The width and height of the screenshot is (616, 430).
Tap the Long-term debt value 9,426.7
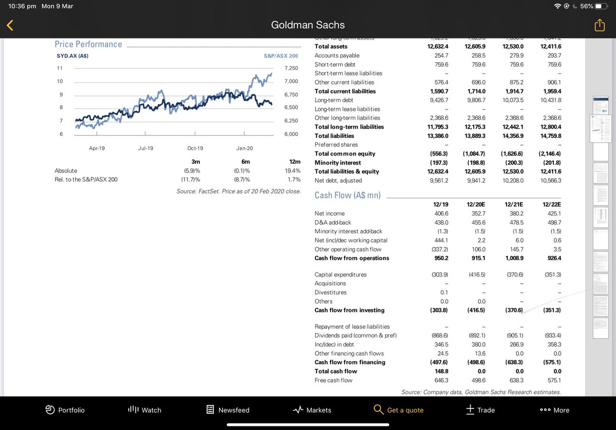[x=438, y=100]
